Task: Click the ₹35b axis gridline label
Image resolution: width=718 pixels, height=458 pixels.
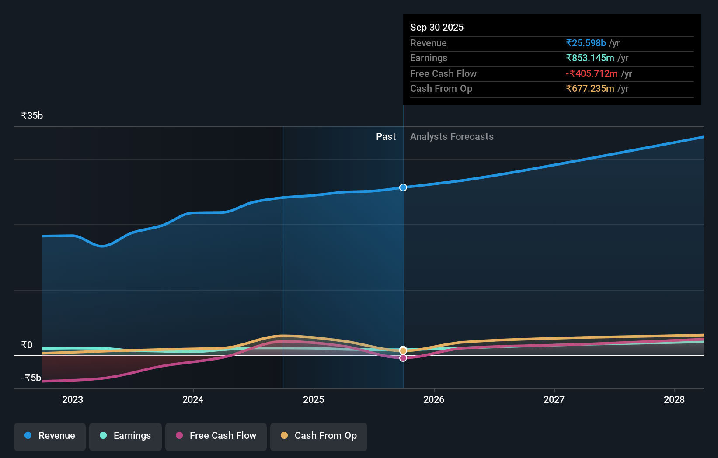Action: (31, 115)
